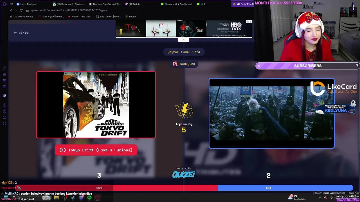Viewport: 360px width, 202px height.
Task: Open CS Skin Higher Lower bookmark
Action: tap(22, 17)
